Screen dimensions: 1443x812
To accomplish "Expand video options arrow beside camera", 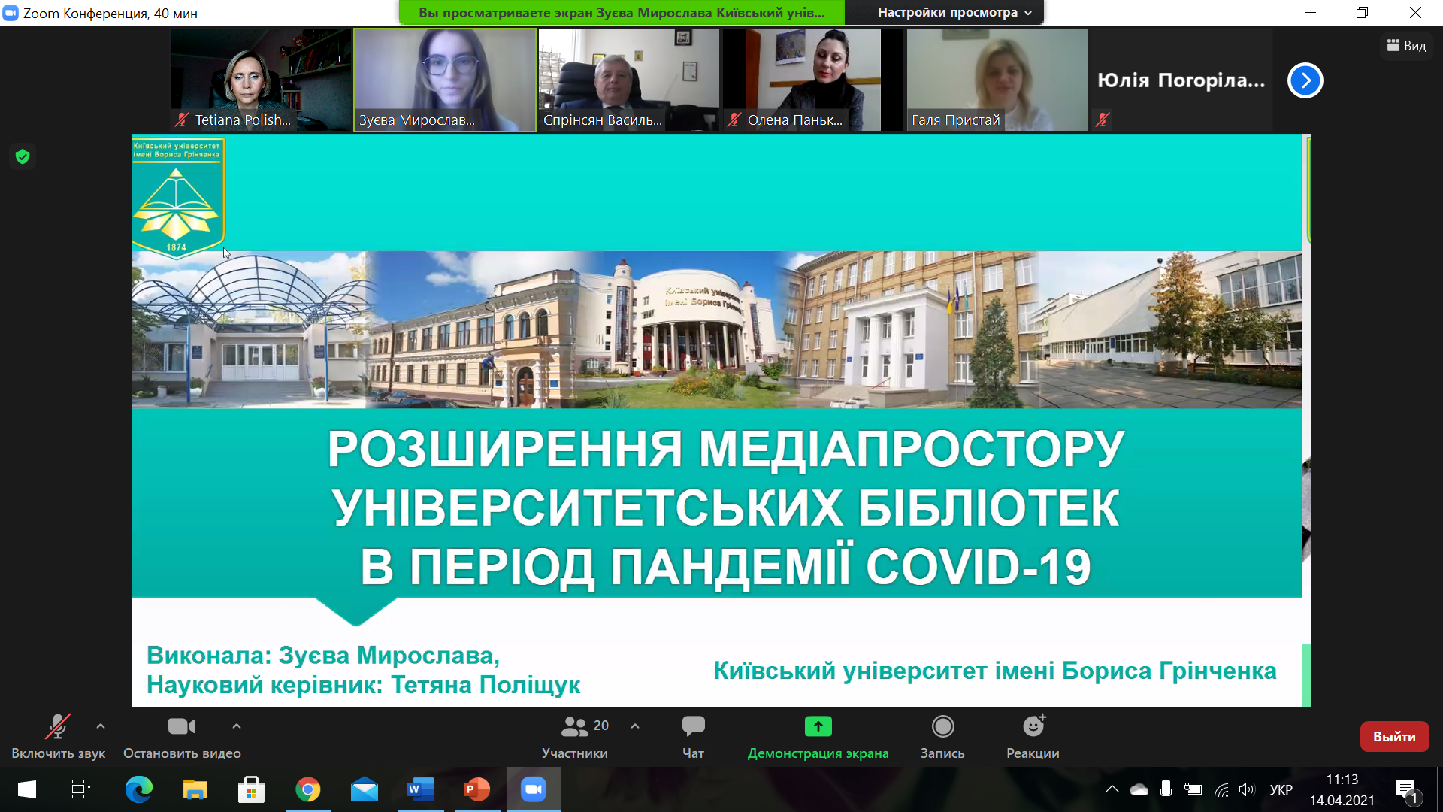I will point(237,726).
